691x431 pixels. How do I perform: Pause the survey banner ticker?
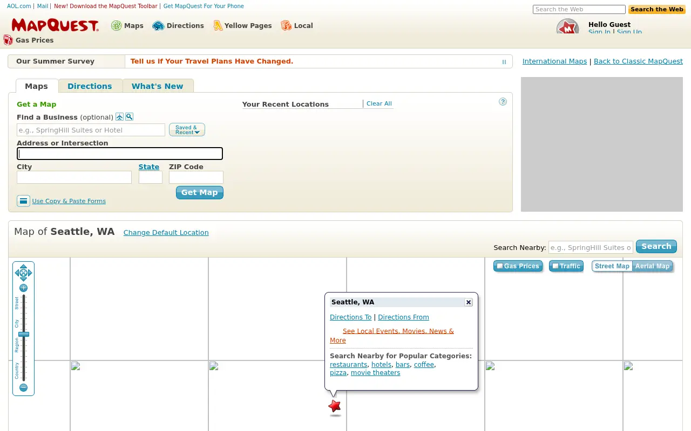pos(504,62)
